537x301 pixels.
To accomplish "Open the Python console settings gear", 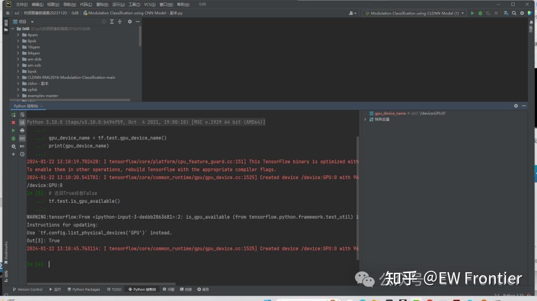I will 13,146.
